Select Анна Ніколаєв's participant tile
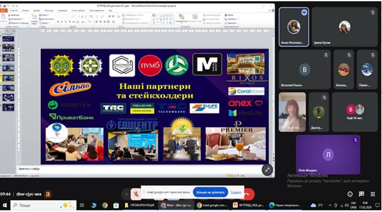 (x=294, y=27)
